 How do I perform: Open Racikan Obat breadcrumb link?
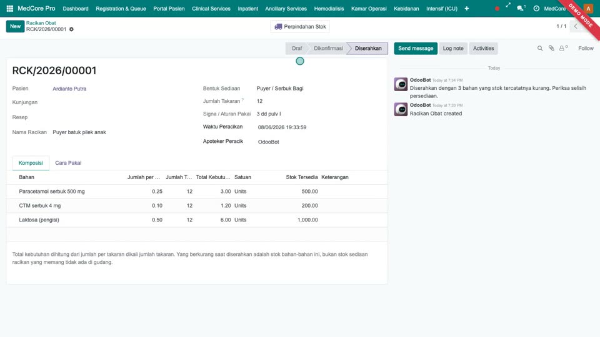[41, 23]
